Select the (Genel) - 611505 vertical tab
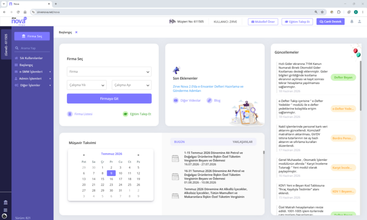This screenshot has width=367, height=220. (6, 44)
